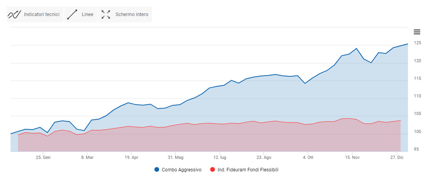Click the blue Combo Aggressivo legend dot
Image resolution: width=426 pixels, height=180 pixels.
click(x=157, y=170)
